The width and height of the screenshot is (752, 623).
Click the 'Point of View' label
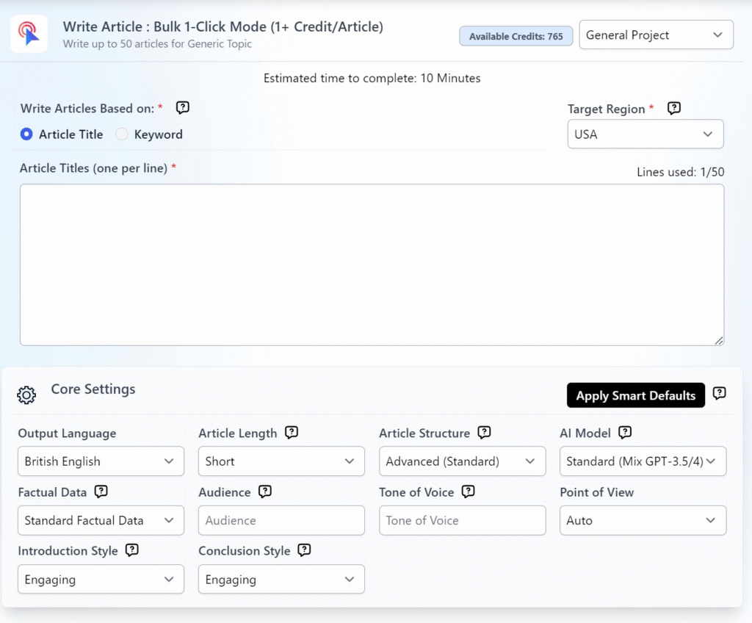pos(596,492)
